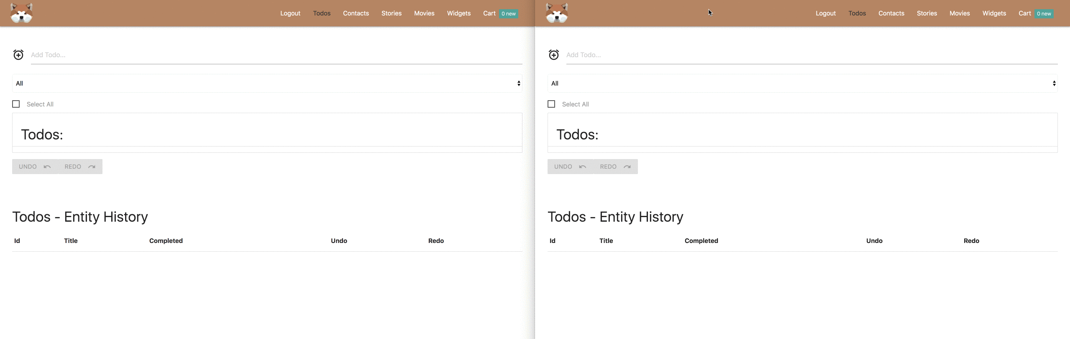
Task: Select Widgets in the right window navbar
Action: (994, 13)
